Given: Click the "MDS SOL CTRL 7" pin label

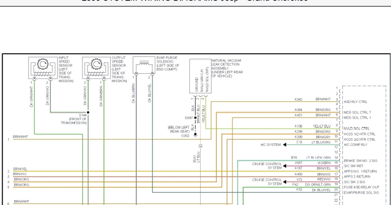Looking at the screenshot, I should (x=357, y=112).
